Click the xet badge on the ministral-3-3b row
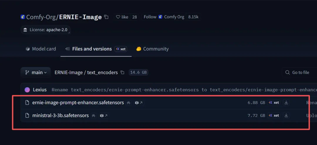Screen dimensions: 317x145 [x=274, y=116]
